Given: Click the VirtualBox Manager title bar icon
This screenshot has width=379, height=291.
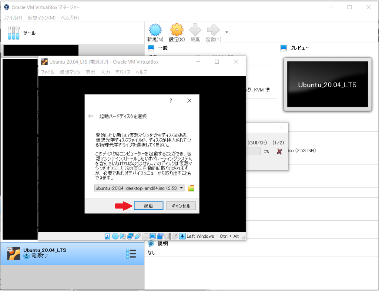Looking at the screenshot, I should point(7,7).
